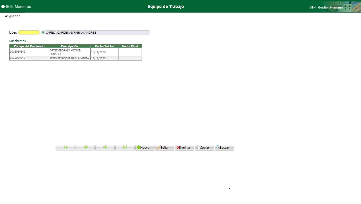Select ORTIZ PEDRAZA VICTOR EDUARDO cell
Viewport: 361px width, 204px height.
pyautogui.click(x=70, y=52)
